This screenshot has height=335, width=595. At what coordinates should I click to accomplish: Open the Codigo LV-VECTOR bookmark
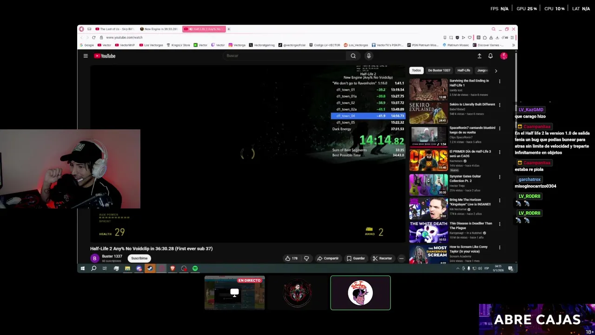[x=325, y=45]
